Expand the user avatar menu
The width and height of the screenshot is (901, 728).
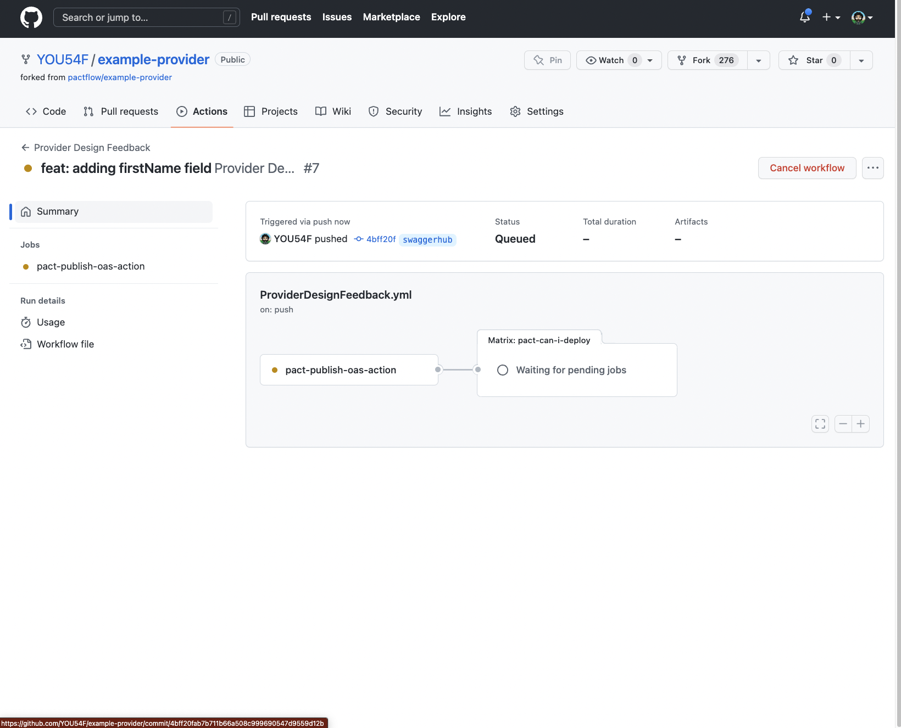(x=861, y=18)
